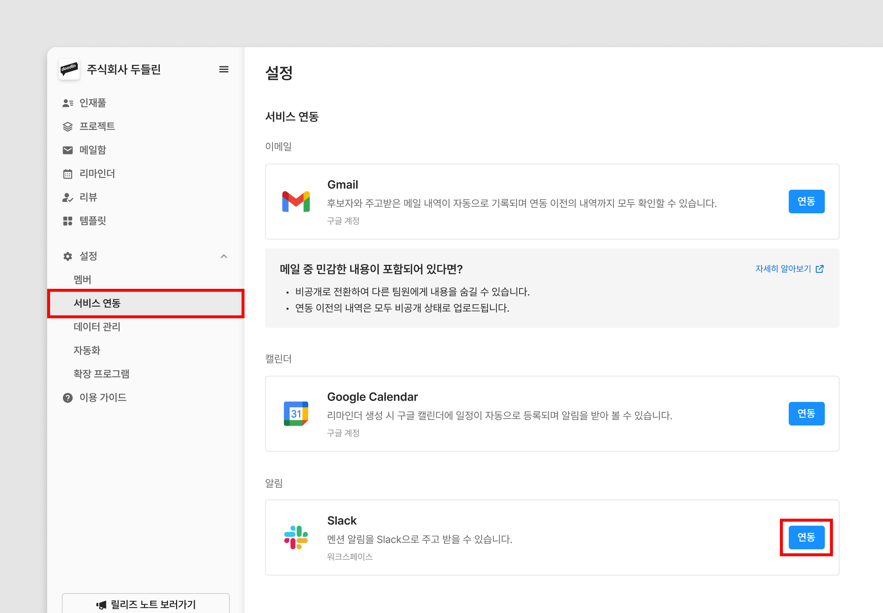Click 릴리즈 노트 보러가기 button
This screenshot has height=613, width=883.
click(146, 604)
